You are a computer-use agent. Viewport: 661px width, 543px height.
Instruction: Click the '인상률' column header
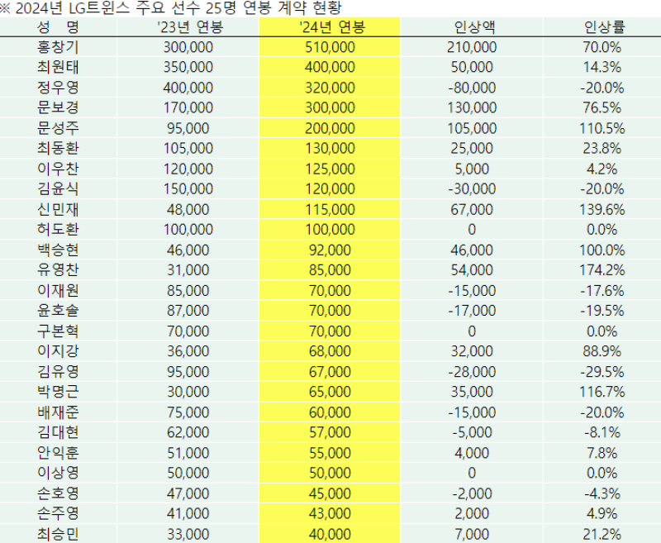tap(602, 27)
